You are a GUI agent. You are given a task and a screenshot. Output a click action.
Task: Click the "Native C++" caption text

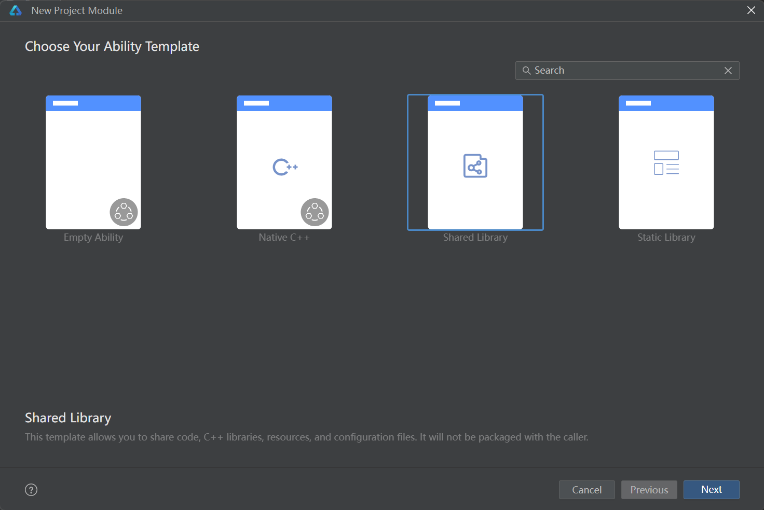coord(284,238)
